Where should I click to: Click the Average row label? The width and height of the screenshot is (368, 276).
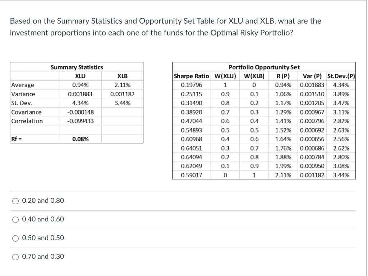(20, 85)
